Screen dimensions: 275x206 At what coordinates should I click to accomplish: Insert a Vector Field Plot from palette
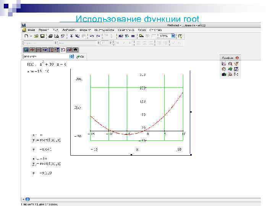pos(236,74)
